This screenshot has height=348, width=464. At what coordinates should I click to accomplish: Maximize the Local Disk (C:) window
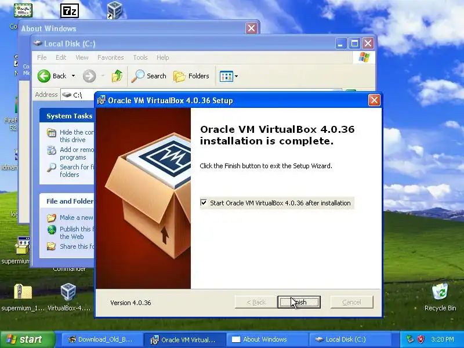354,43
